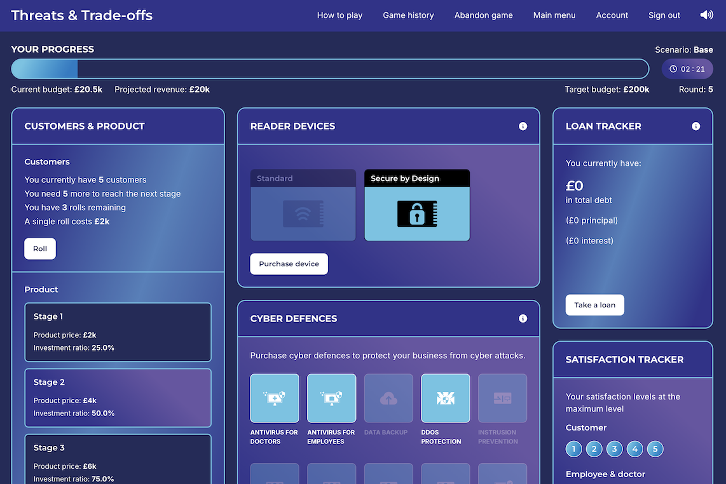Click the Reader Devices info icon
The height and width of the screenshot is (484, 726).
coord(523,126)
